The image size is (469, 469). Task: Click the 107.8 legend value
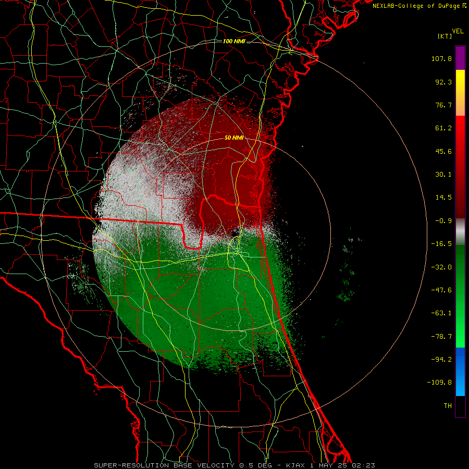[x=441, y=58]
